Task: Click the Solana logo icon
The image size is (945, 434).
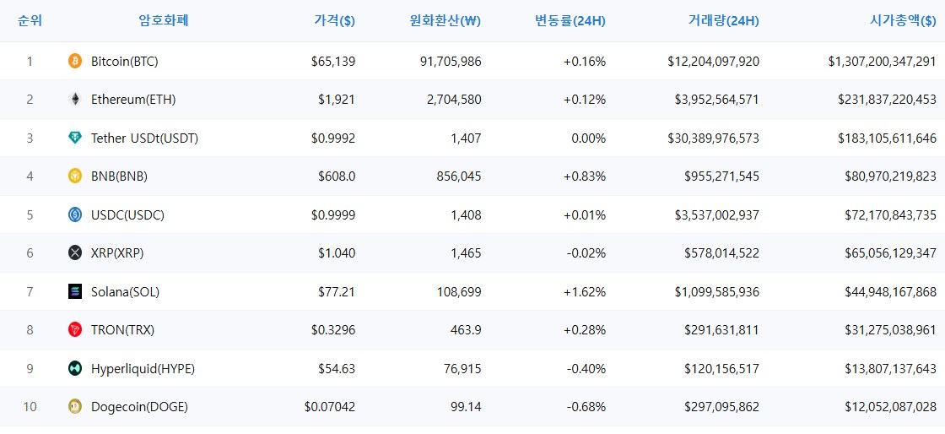Action: [75, 292]
